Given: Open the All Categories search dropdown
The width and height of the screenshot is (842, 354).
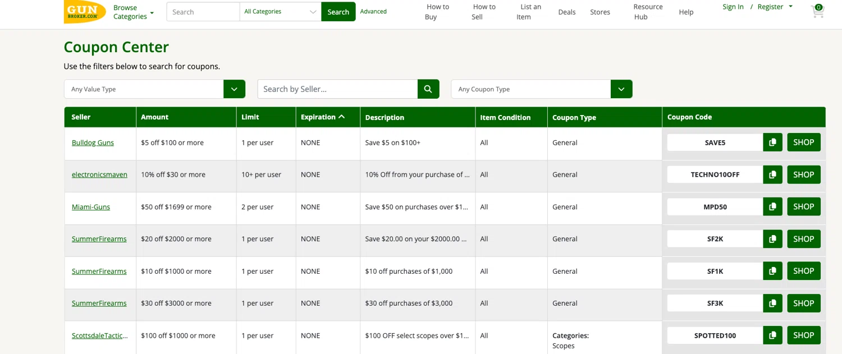Looking at the screenshot, I should [280, 12].
